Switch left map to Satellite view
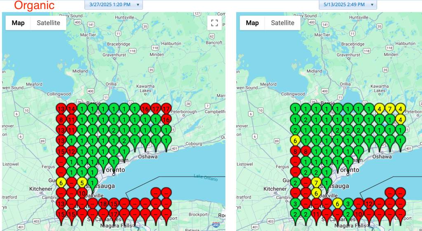The image size is (422, 231). coord(48,23)
